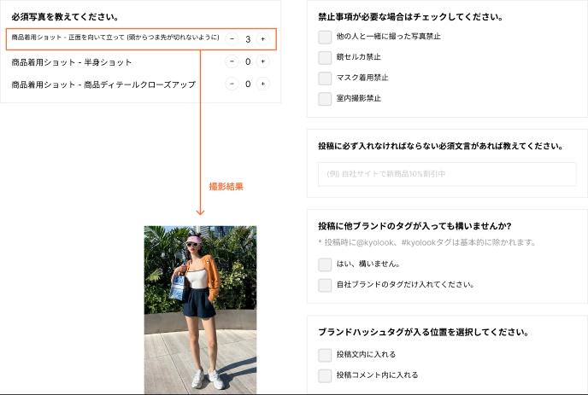Click the 撮影結果 label
Image resolution: width=588 pixels, height=395 pixels.
tap(226, 186)
